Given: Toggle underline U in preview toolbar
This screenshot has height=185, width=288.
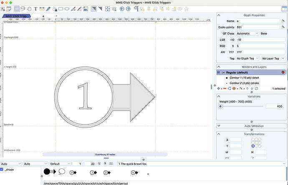Looking at the screenshot, I should tap(99, 164).
